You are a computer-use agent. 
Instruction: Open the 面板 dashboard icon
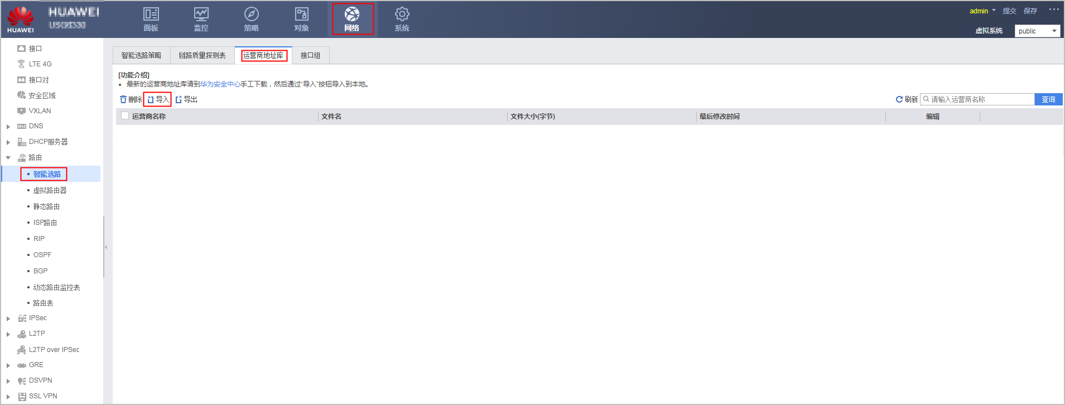pos(151,15)
